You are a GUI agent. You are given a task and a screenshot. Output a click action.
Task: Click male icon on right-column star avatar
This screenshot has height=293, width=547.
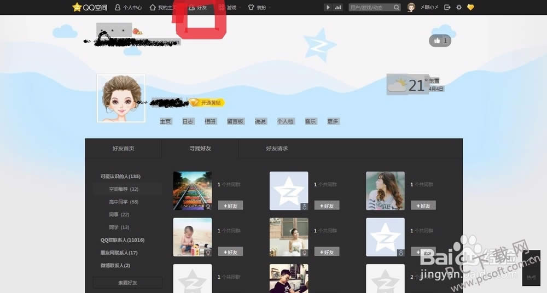[401, 253]
